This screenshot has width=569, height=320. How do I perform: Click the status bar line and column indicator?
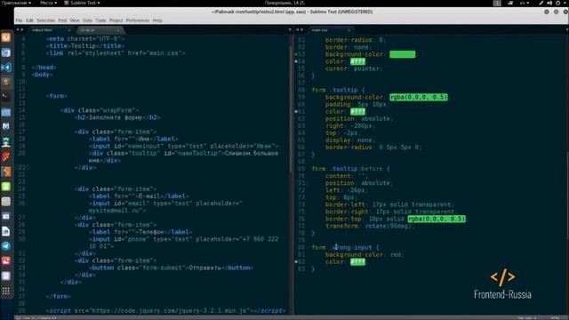click(x=40, y=318)
